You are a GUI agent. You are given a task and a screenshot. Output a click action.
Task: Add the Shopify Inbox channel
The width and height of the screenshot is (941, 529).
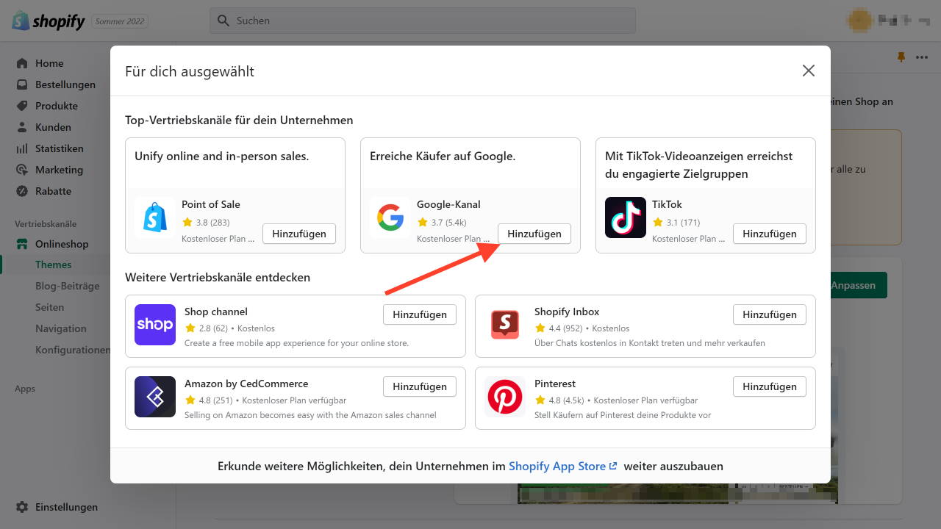(770, 314)
